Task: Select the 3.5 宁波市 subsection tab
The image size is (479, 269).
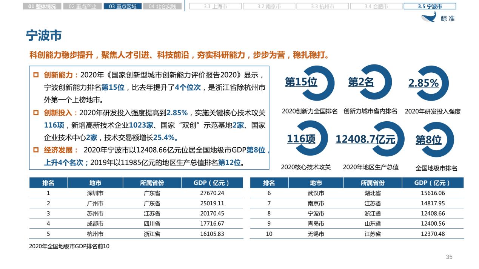Action: [430, 6]
